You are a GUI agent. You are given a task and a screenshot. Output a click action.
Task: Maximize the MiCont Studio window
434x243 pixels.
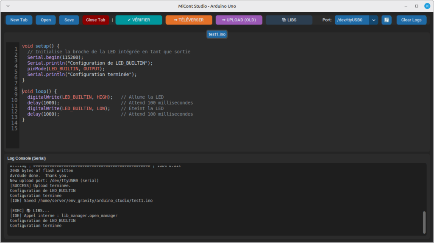pyautogui.click(x=416, y=6)
